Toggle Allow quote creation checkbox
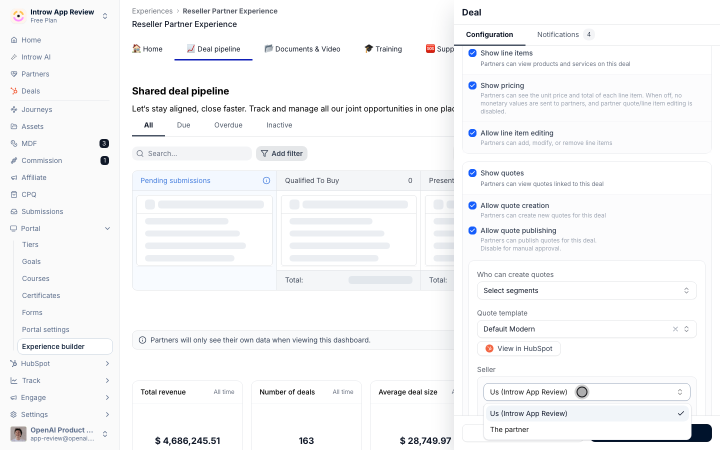The height and width of the screenshot is (450, 720). click(472, 205)
